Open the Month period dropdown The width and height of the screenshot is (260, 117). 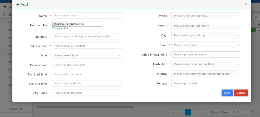point(206,26)
